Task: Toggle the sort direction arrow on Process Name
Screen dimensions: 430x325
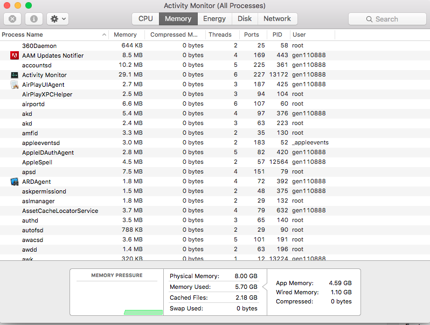Action: click(x=104, y=34)
